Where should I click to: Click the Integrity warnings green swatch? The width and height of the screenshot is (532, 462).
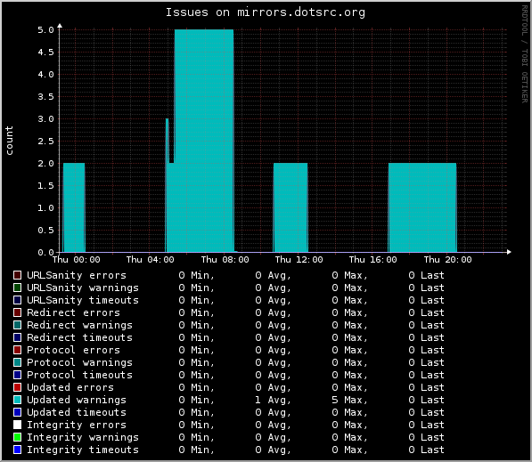tap(17, 437)
